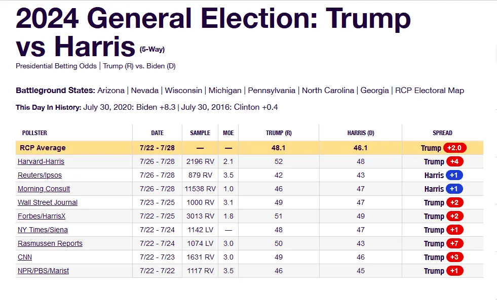Open the Nevada battleground state link

coord(145,91)
